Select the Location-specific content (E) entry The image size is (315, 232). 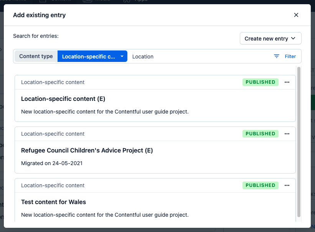coord(63,99)
